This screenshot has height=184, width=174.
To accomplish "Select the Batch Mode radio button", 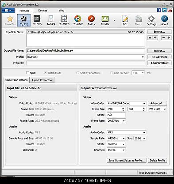I will click(x=46, y=73).
